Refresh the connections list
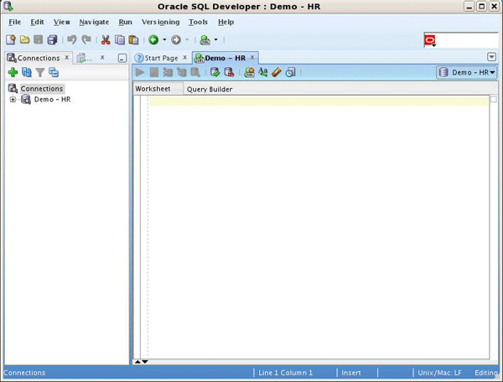The width and height of the screenshot is (503, 382). coord(26,72)
